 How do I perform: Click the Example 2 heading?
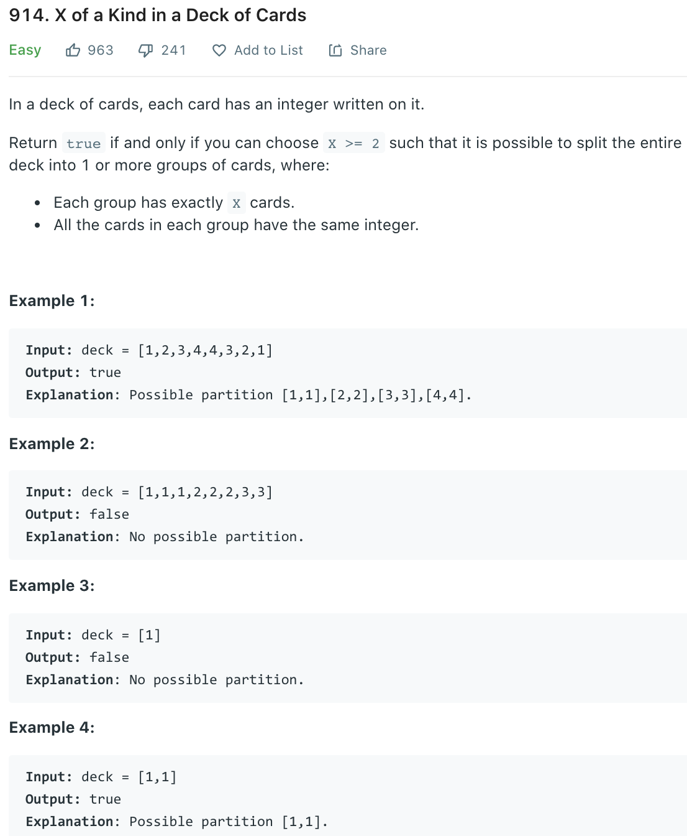pos(52,444)
